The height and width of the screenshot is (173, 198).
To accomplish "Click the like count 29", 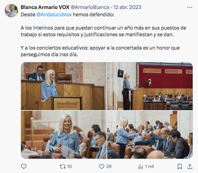I will click(109, 167).
